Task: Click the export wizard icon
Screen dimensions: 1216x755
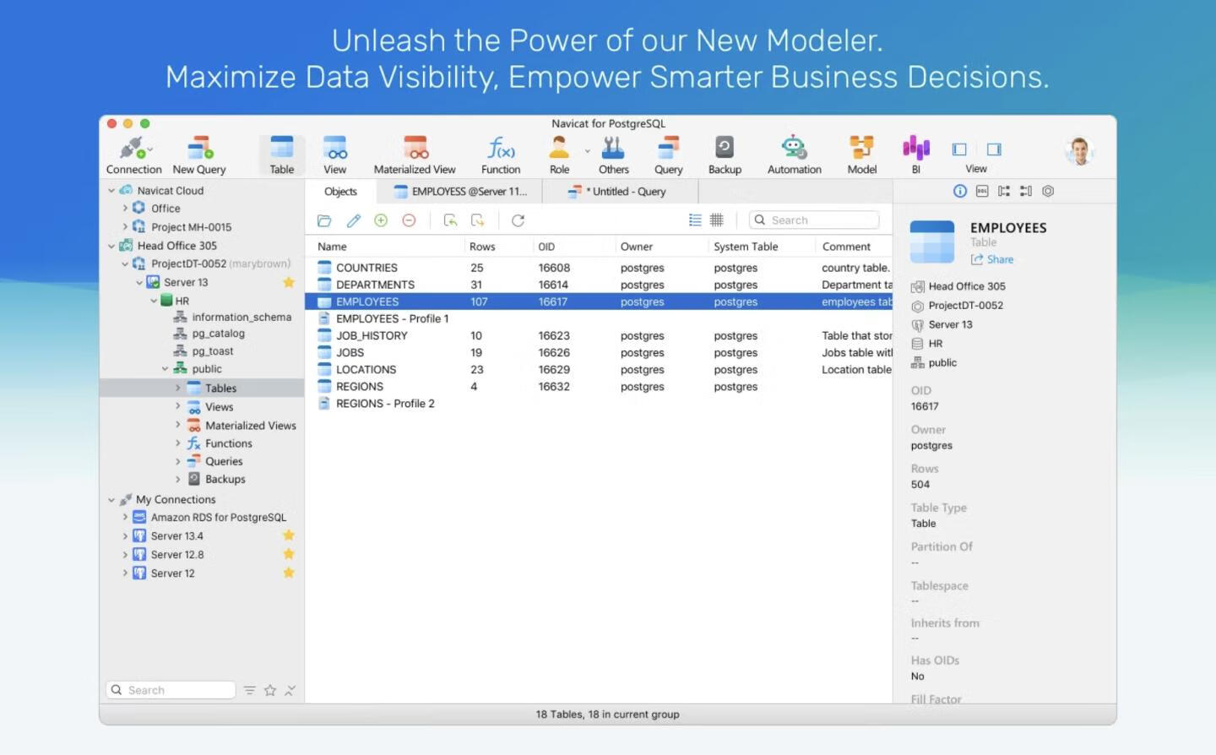Action: tap(478, 220)
